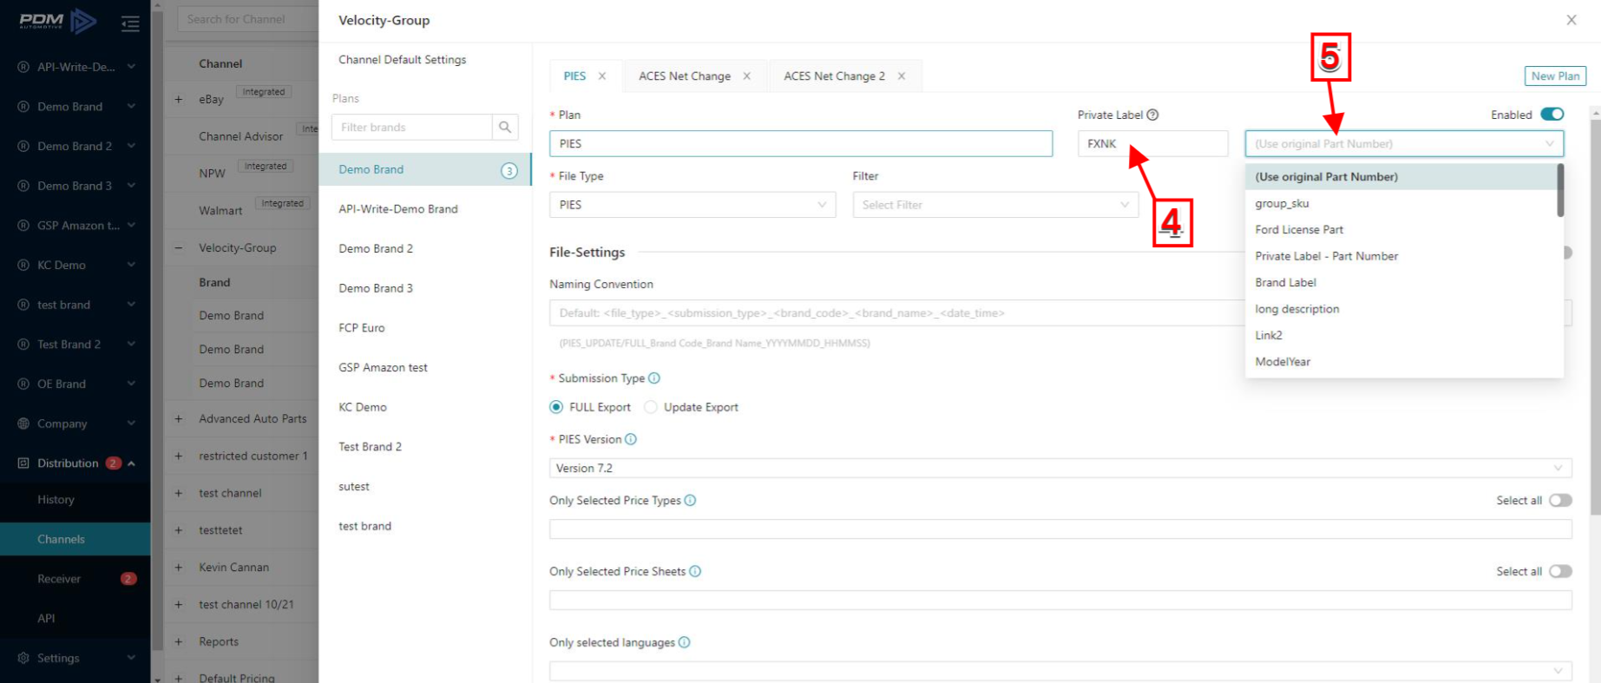This screenshot has height=683, width=1601.
Task: Click the New Plan button
Action: tap(1555, 76)
